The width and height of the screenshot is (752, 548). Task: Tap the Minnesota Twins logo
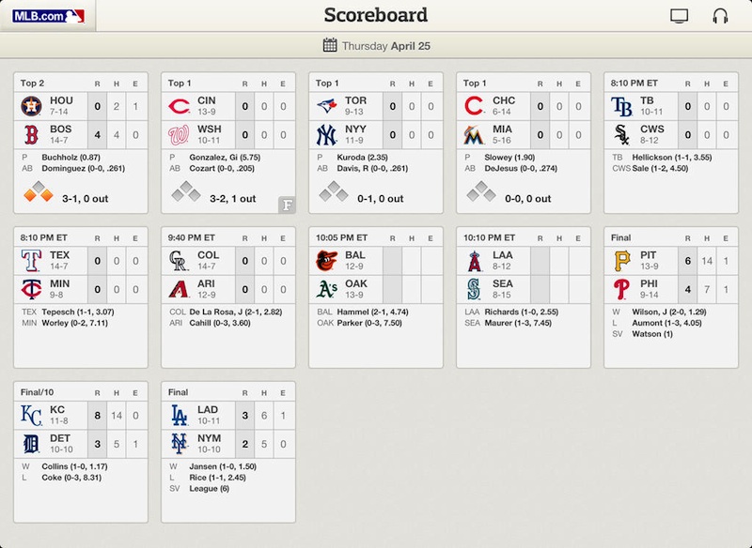[x=31, y=290]
